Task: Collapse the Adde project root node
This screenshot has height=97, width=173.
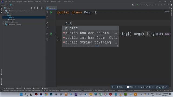Action: pos(4,11)
